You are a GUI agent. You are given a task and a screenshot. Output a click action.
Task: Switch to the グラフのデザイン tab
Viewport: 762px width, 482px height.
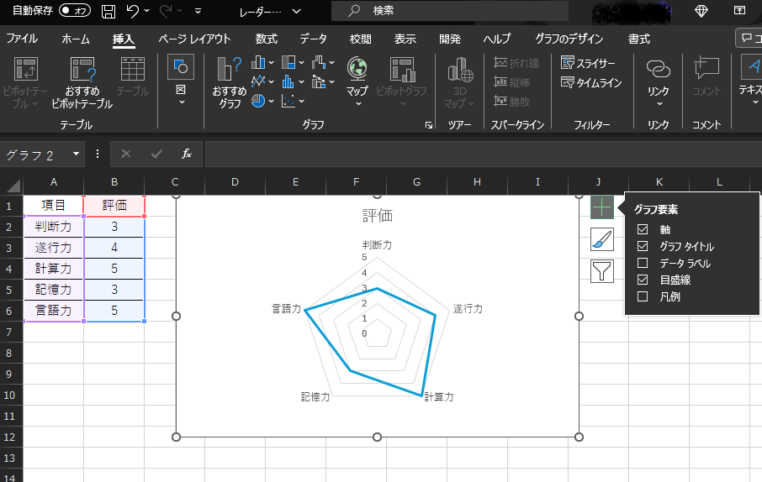[569, 39]
